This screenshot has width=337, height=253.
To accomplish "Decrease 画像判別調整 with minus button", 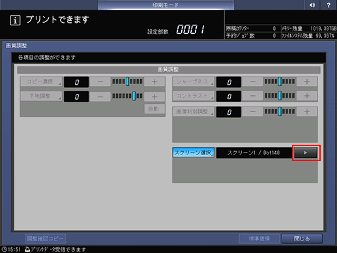I will click(x=252, y=112).
